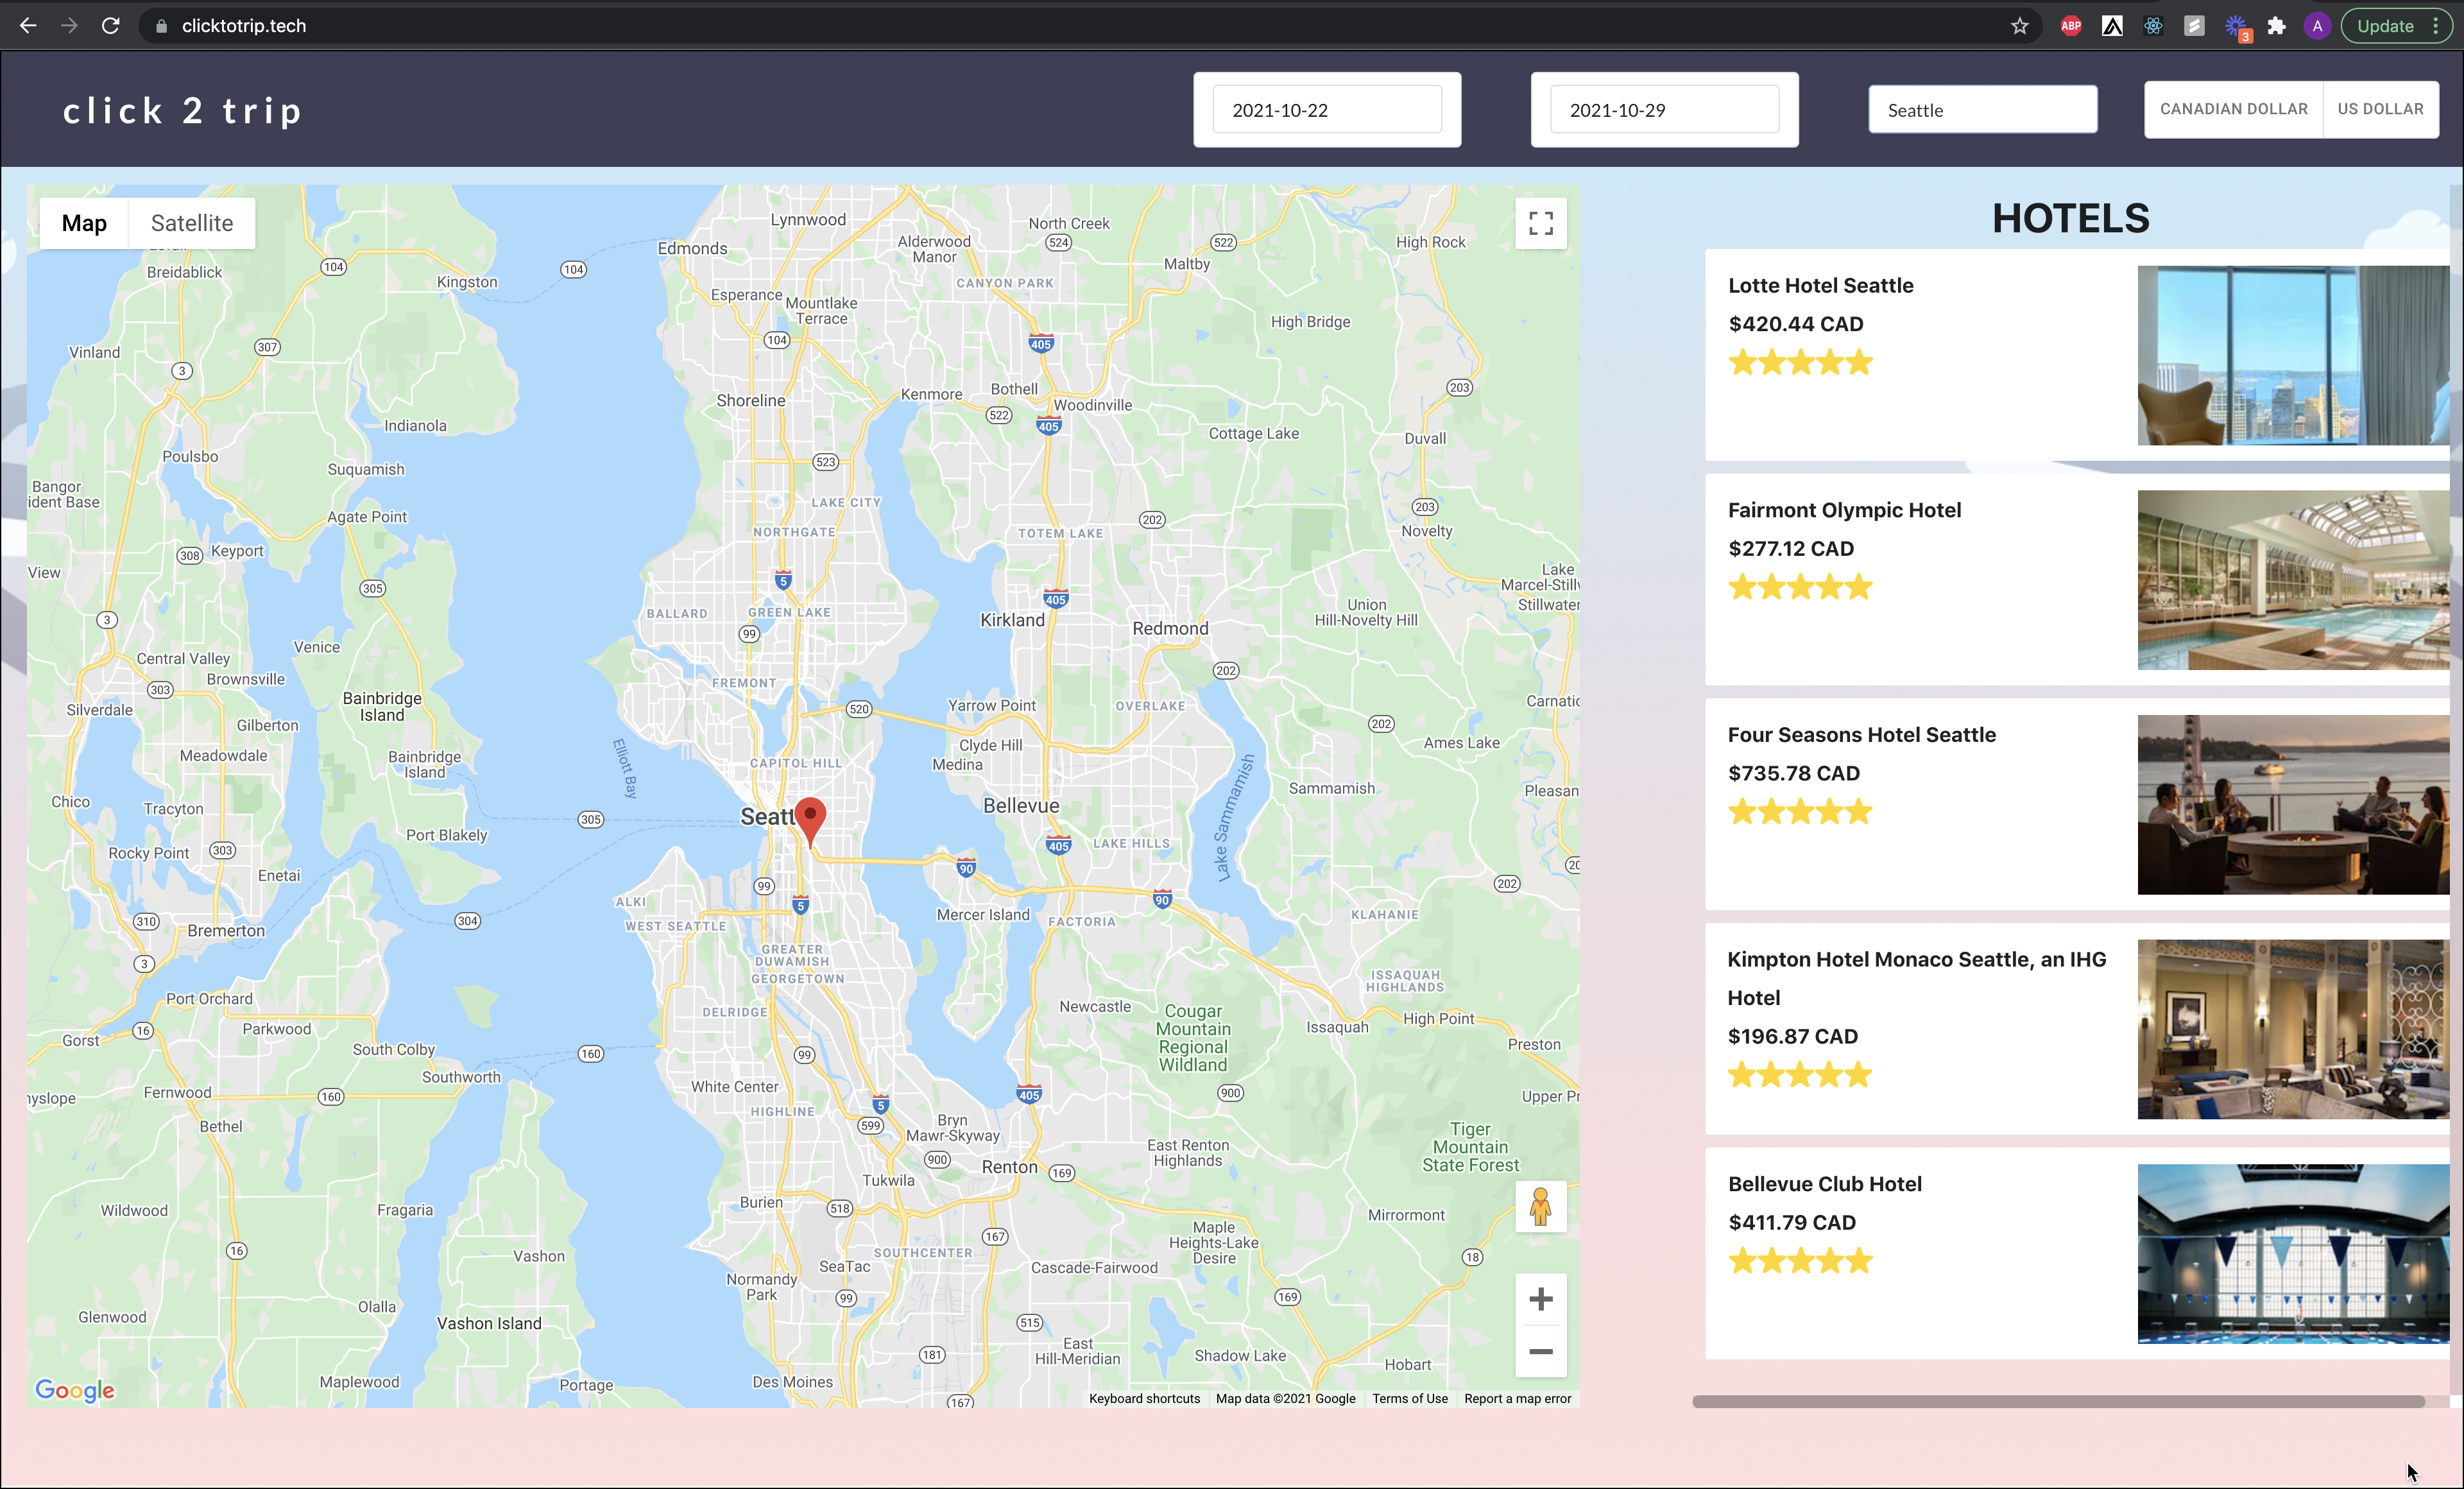Click the Seattle city input field
Image resolution: width=2464 pixels, height=1489 pixels.
[x=1982, y=110]
